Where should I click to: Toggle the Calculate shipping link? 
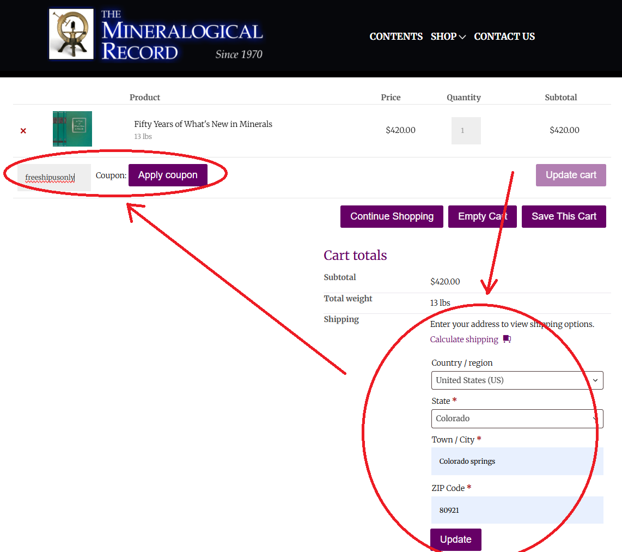(x=464, y=339)
